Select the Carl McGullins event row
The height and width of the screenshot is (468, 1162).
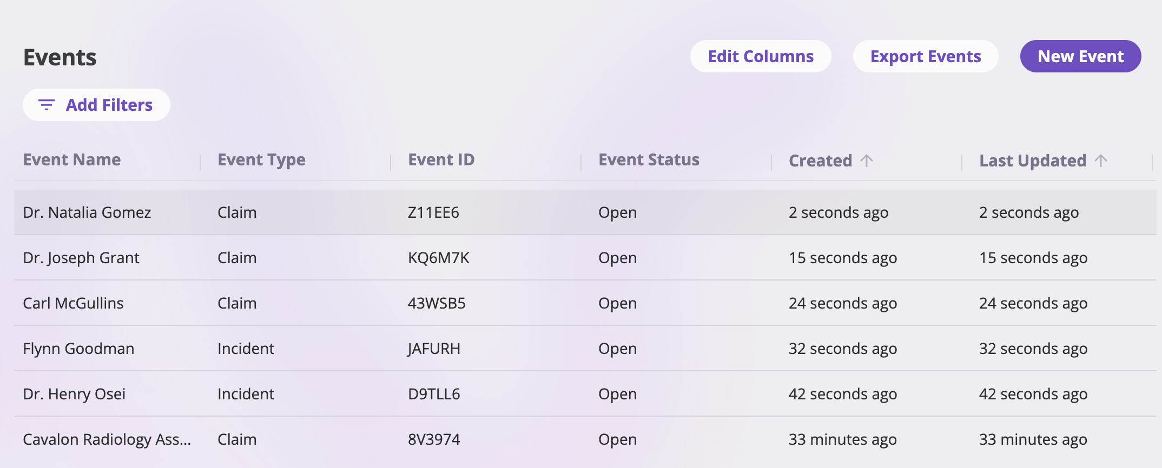click(585, 303)
